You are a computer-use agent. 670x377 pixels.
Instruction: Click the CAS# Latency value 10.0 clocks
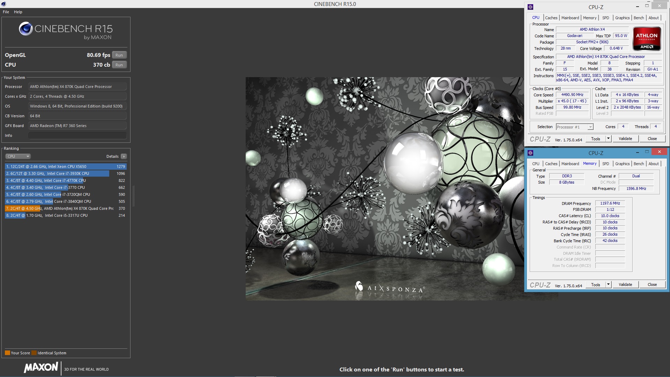(610, 216)
